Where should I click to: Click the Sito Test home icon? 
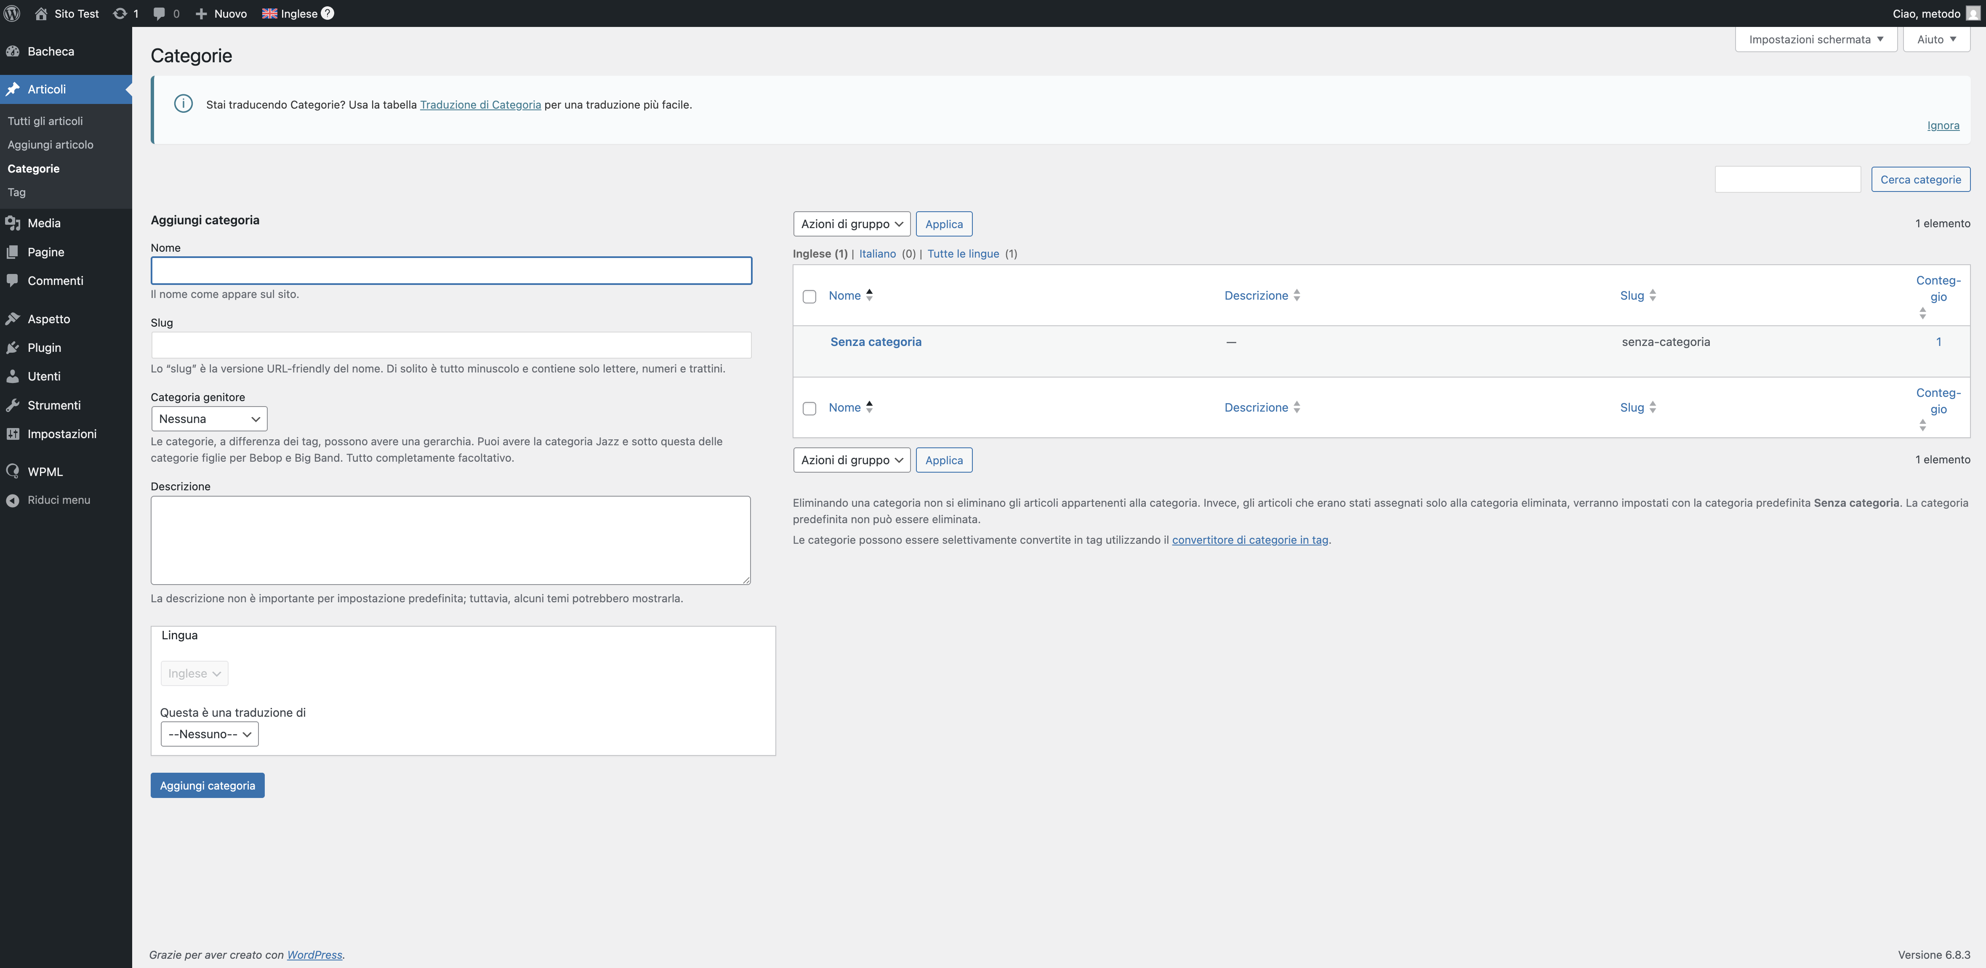pos(41,13)
